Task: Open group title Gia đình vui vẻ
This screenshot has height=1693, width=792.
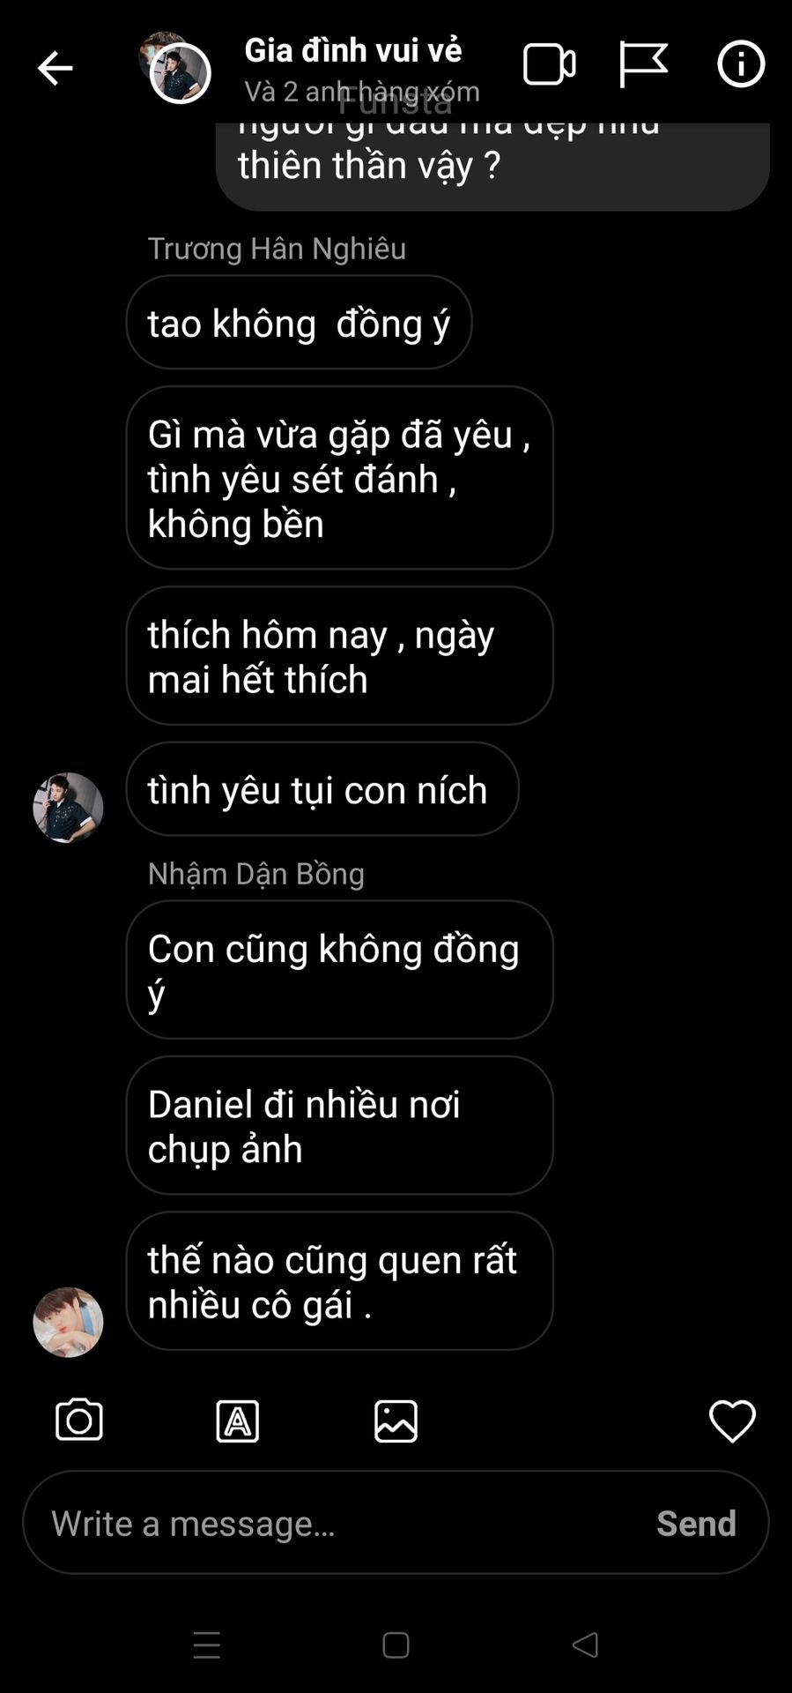Action: 353,50
